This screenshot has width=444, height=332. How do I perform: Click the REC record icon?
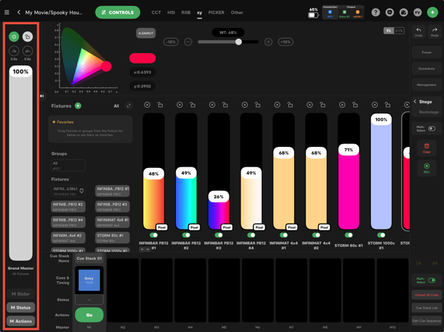click(427, 168)
